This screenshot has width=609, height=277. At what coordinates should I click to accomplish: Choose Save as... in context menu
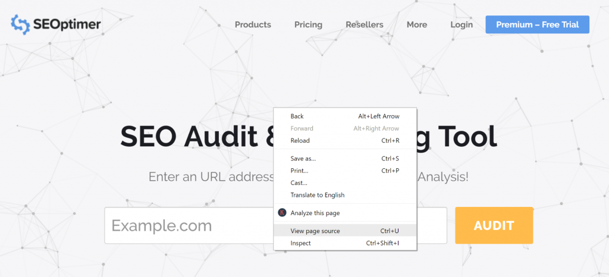(x=303, y=159)
